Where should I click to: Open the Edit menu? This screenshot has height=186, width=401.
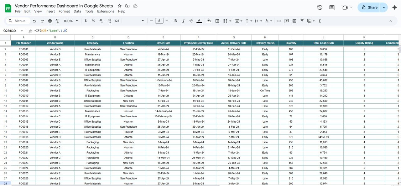pos(28,11)
